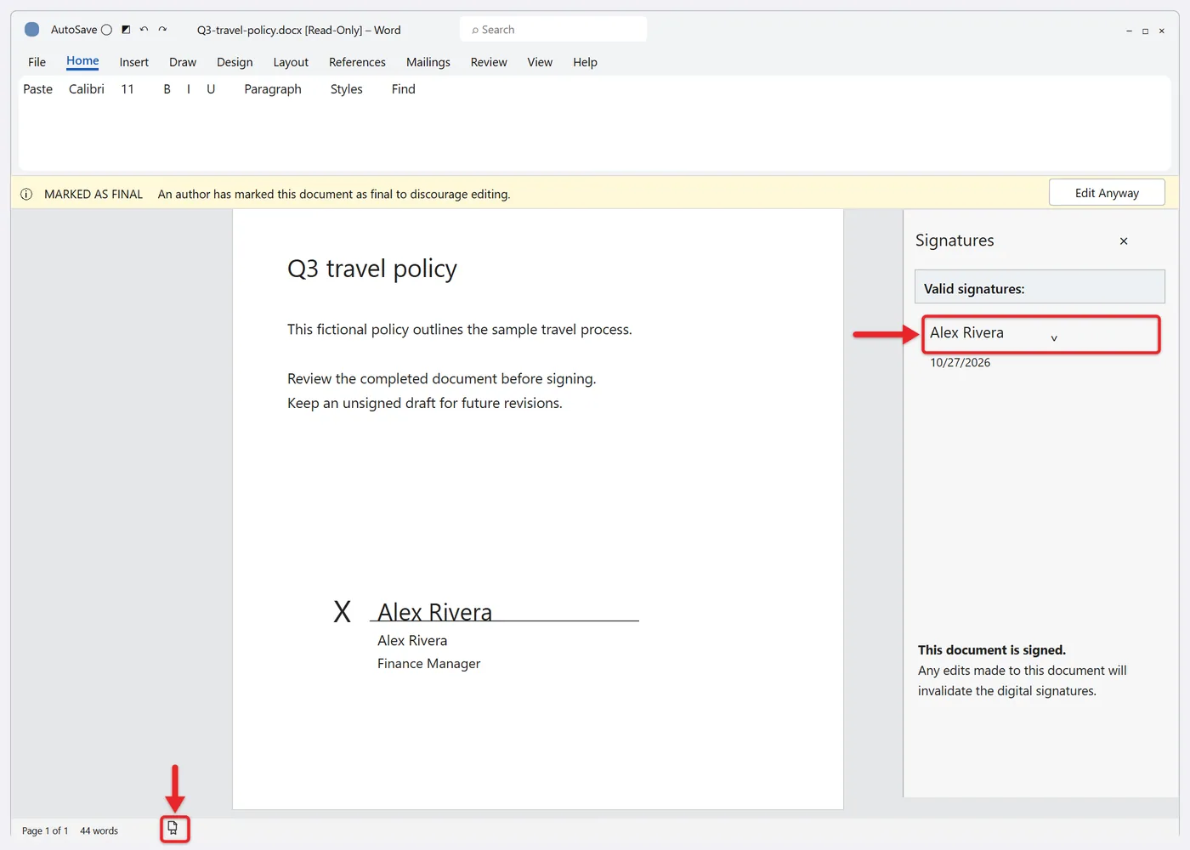Open the digital signatures status bar icon
Screen dimensions: 1190x850
(173, 828)
